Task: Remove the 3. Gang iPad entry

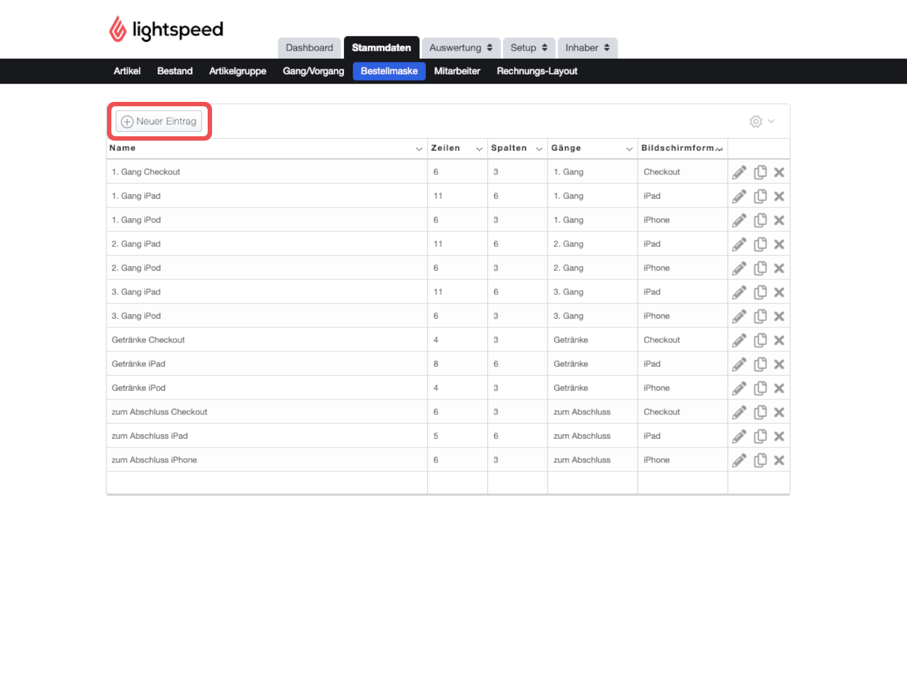Action: [779, 292]
